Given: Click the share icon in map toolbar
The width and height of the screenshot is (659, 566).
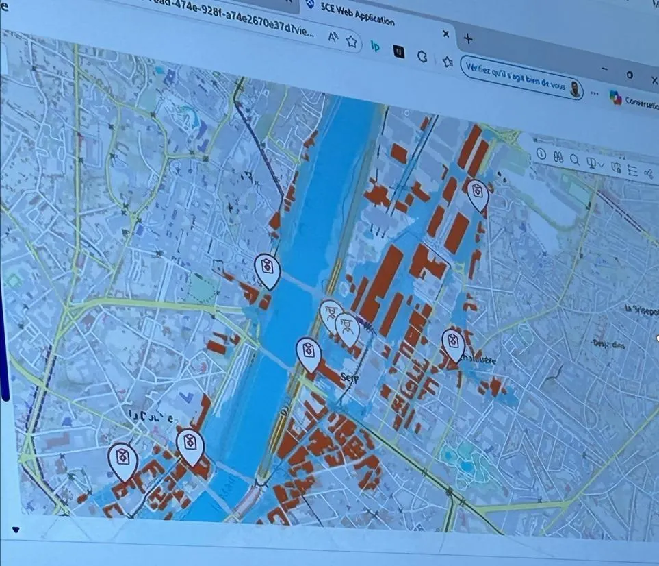Looking at the screenshot, I should click(647, 173).
